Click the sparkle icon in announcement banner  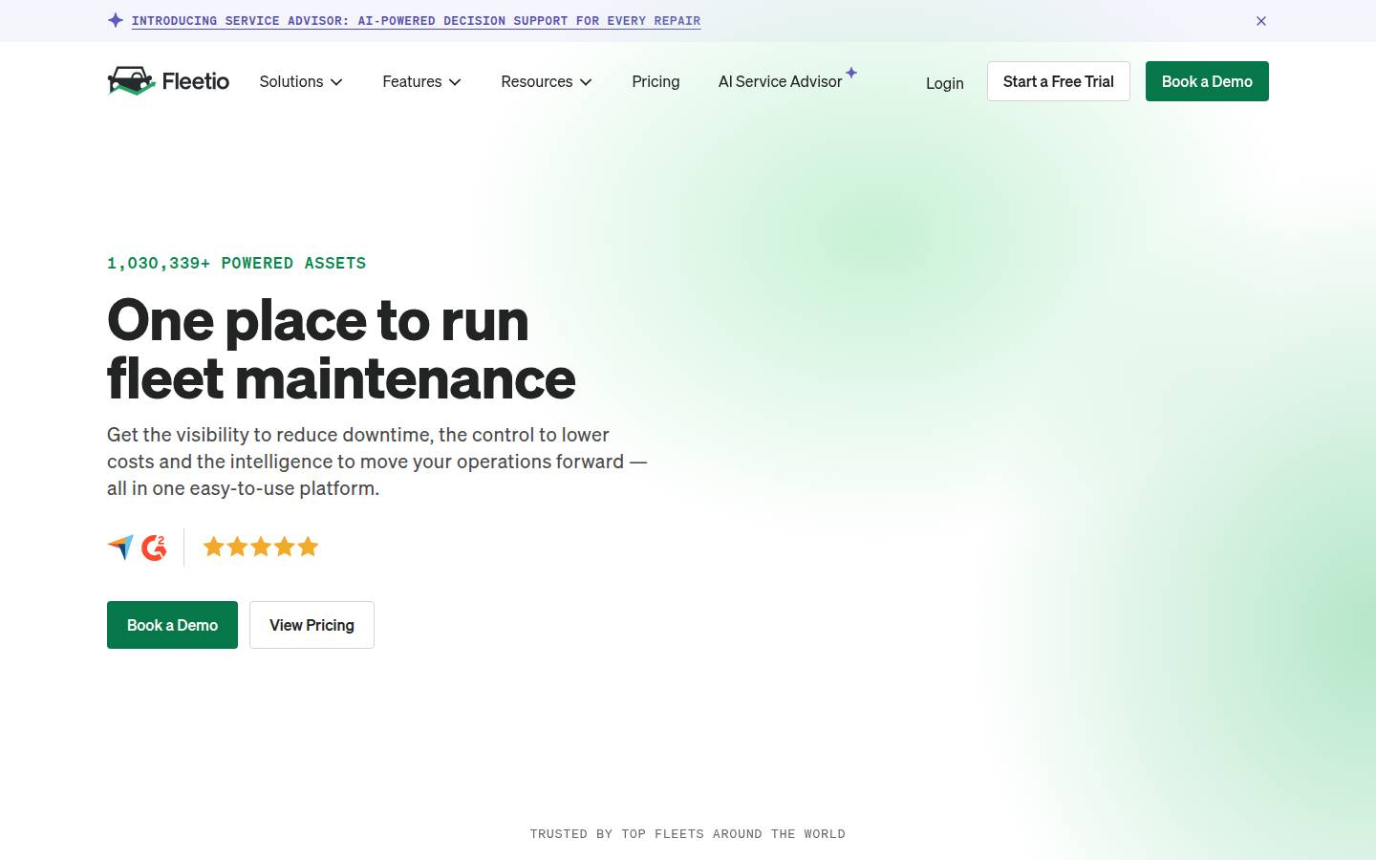tap(116, 20)
